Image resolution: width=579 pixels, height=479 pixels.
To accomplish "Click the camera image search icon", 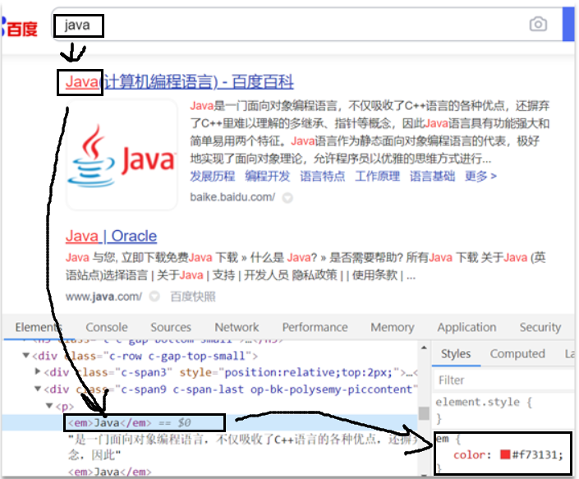I will tap(538, 25).
